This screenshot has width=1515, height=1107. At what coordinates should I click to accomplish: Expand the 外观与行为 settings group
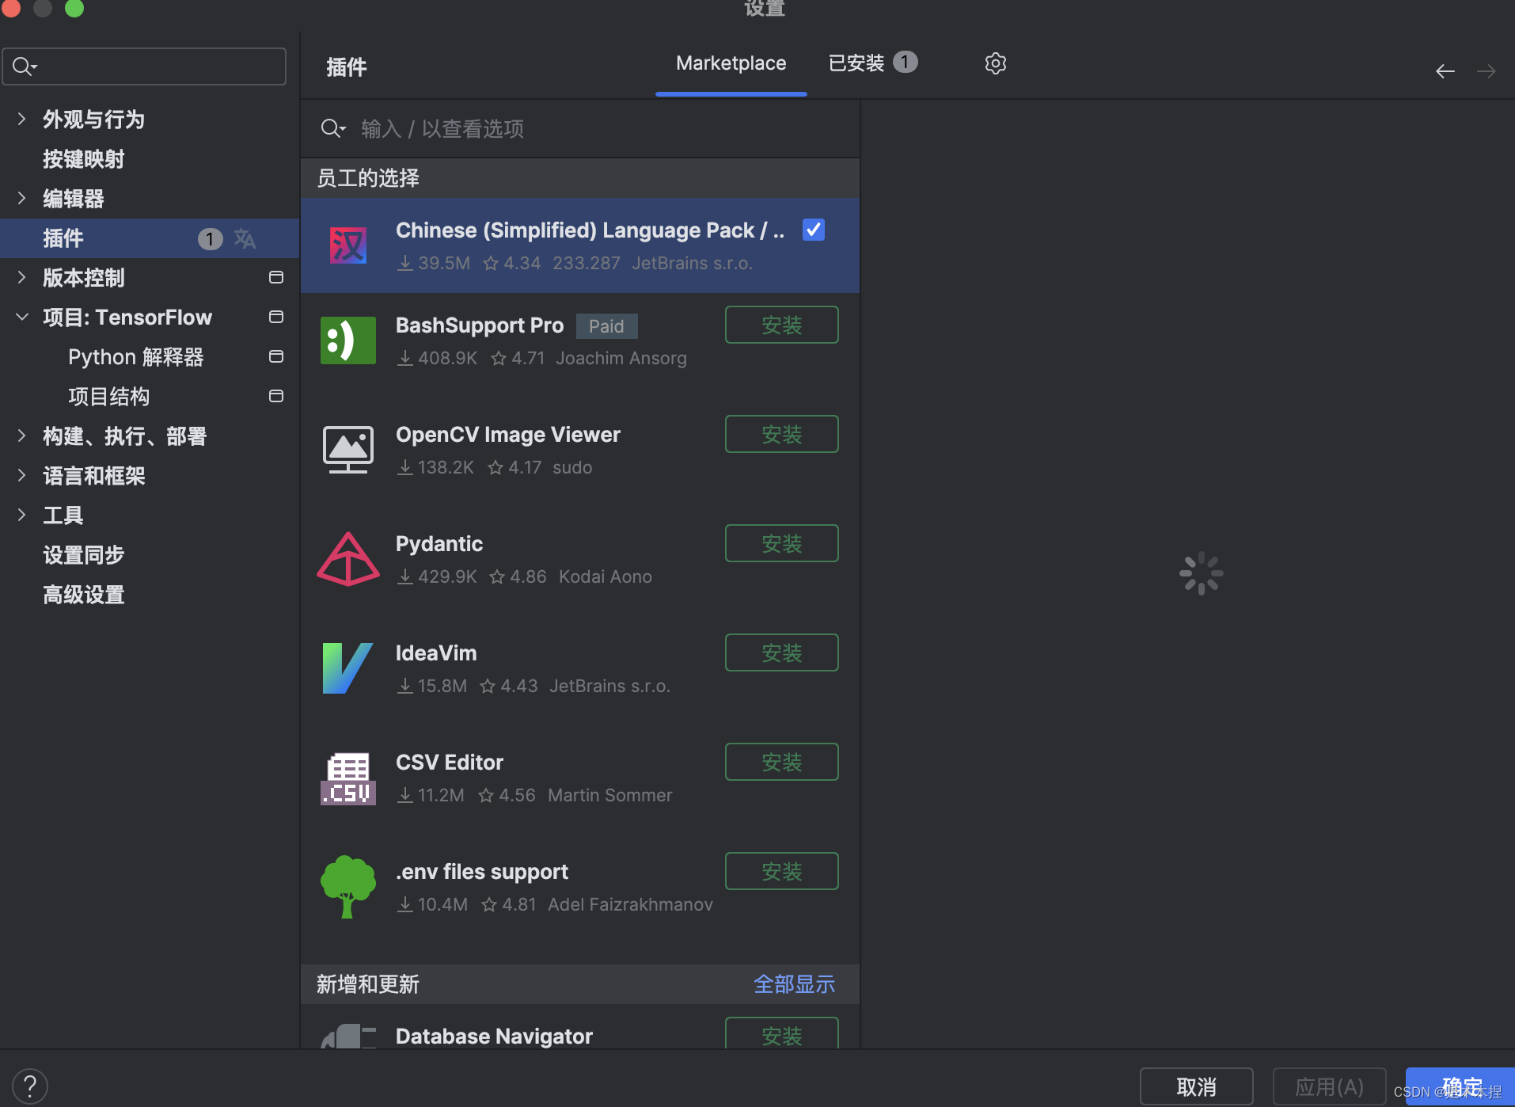[x=21, y=119]
